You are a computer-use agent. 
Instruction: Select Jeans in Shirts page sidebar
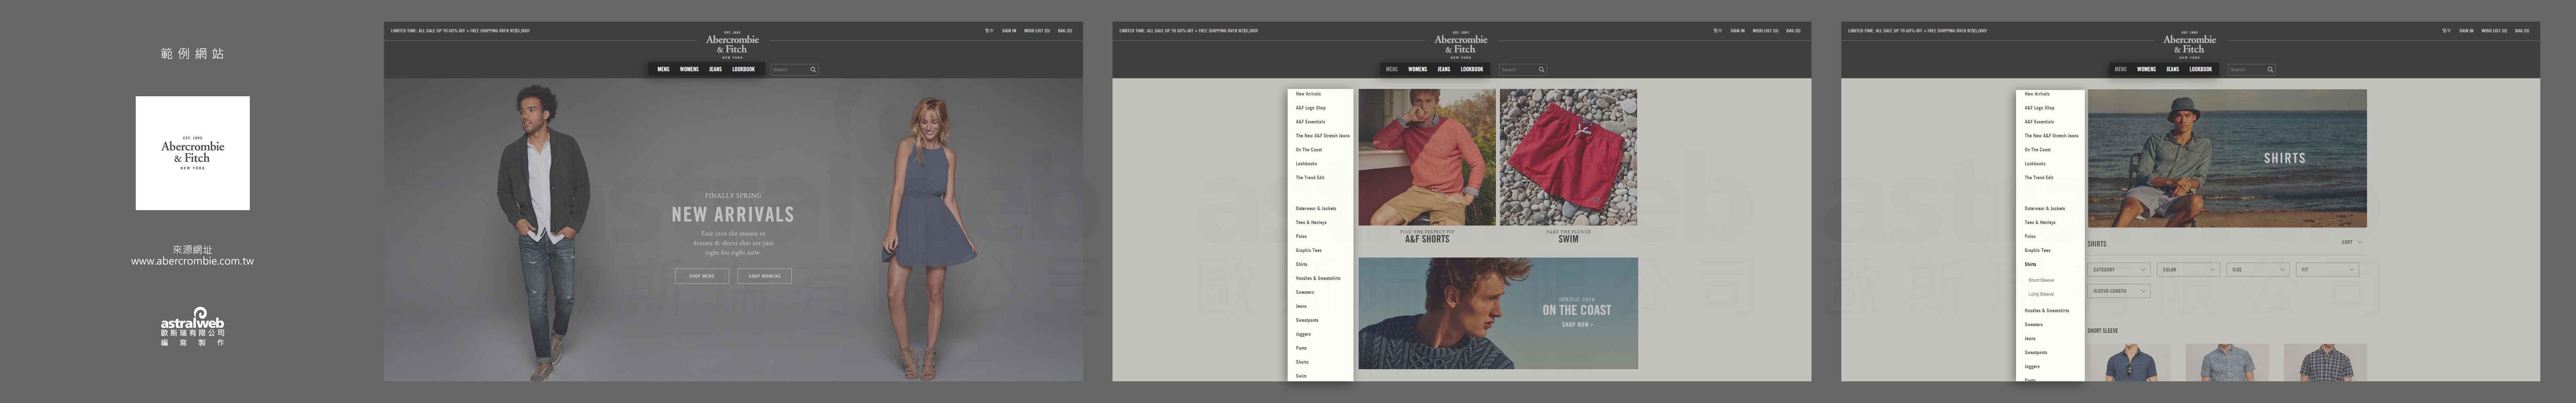[x=2030, y=338]
